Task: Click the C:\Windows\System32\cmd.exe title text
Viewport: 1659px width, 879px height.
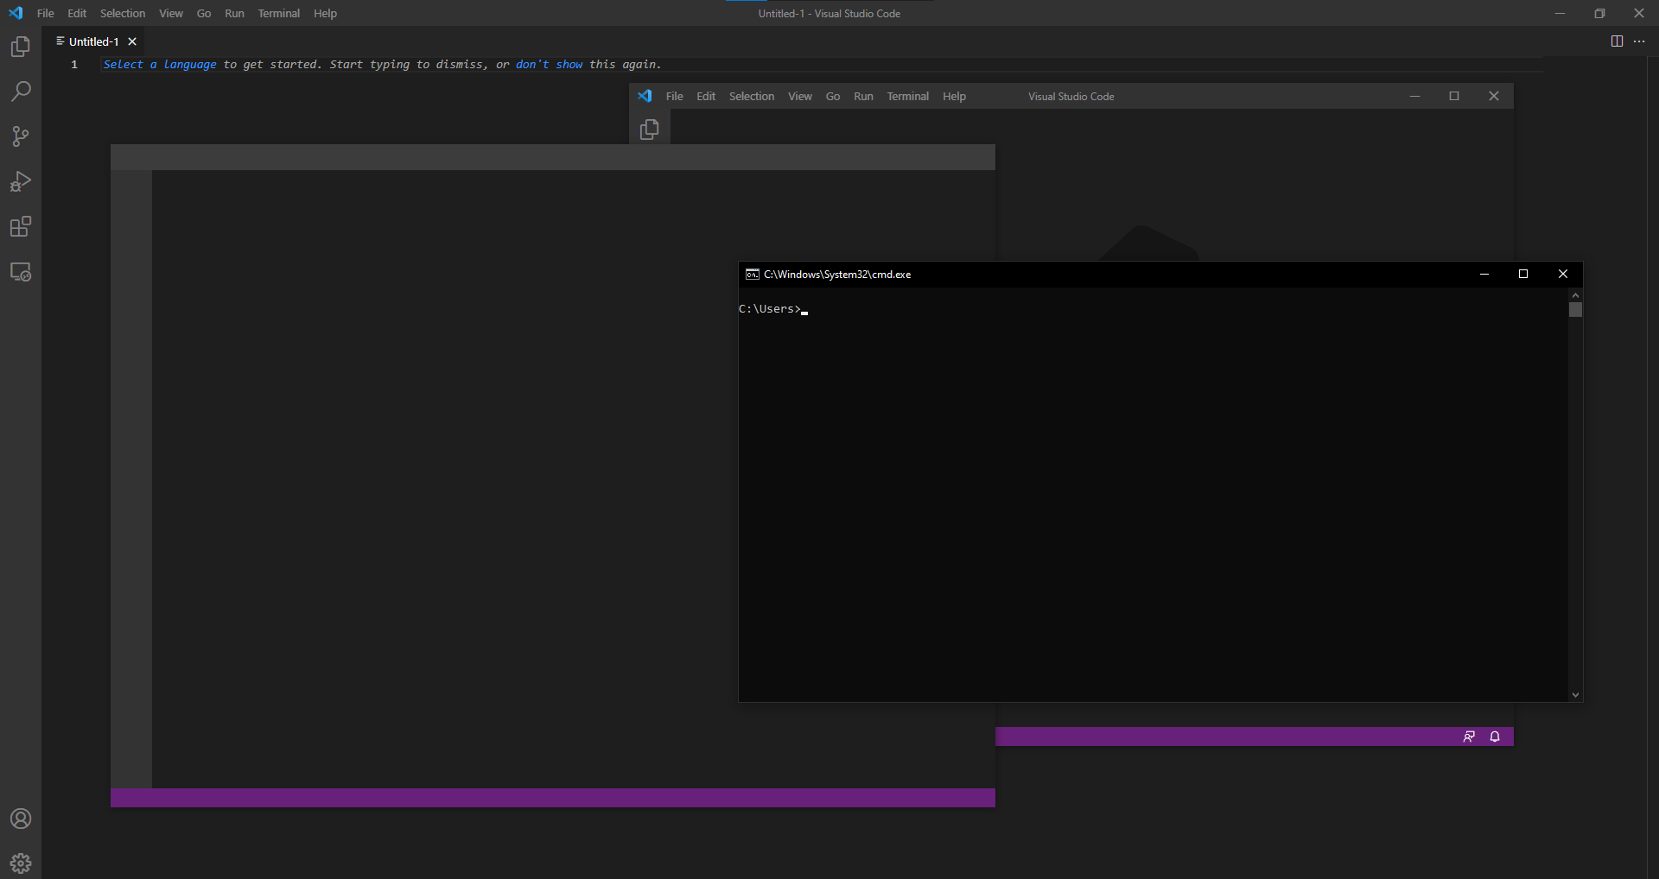Action: pyautogui.click(x=837, y=274)
